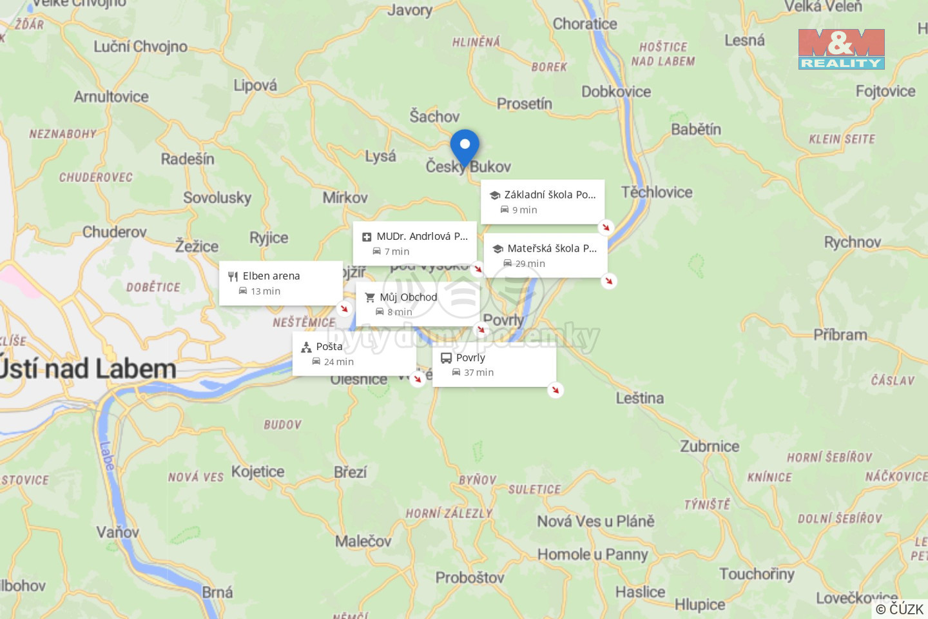
Task: Click the red arrow on Povrly station card
Action: 556,390
